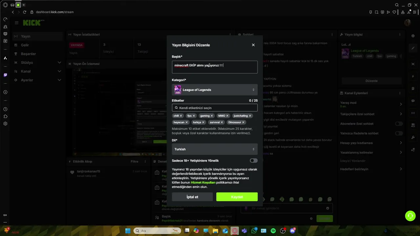Remove the MMO tag
420x236 pixels.
(x=227, y=116)
